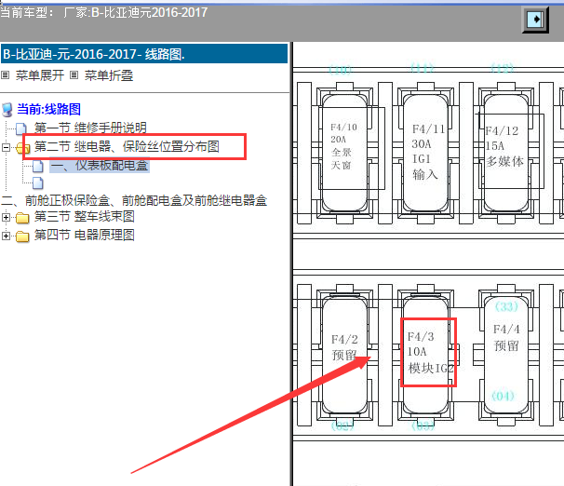Click document icon beside 第一节 维修手册说明
This screenshot has width=564, height=486.
point(21,128)
